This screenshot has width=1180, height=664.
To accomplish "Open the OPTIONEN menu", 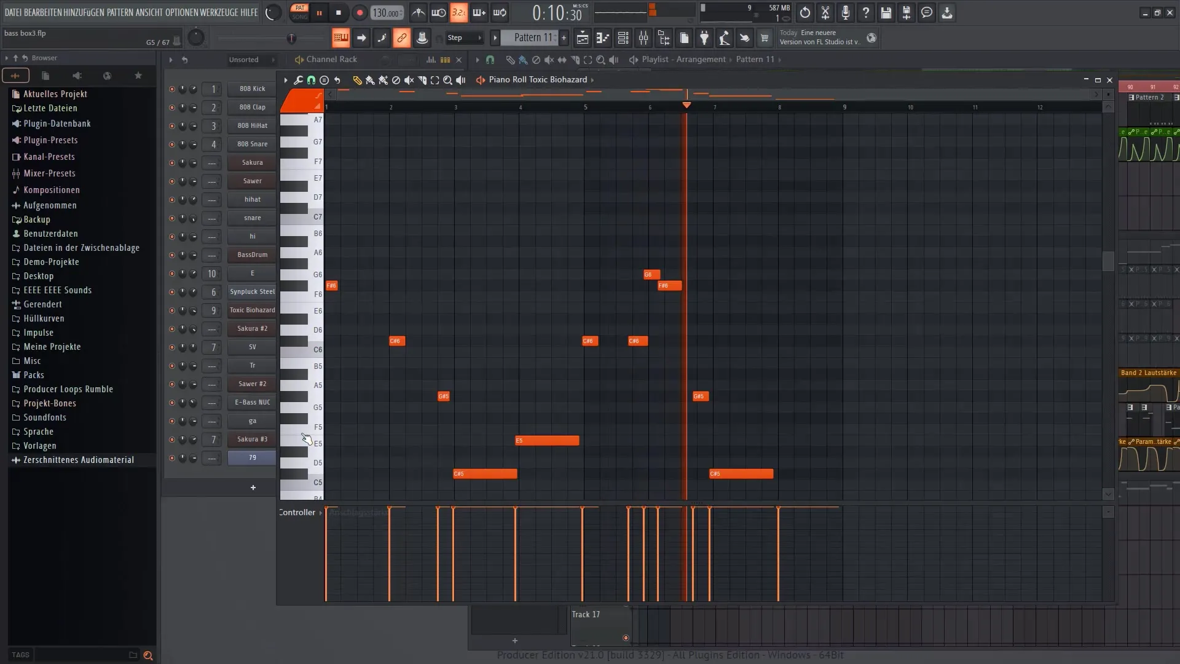I will pyautogui.click(x=181, y=12).
